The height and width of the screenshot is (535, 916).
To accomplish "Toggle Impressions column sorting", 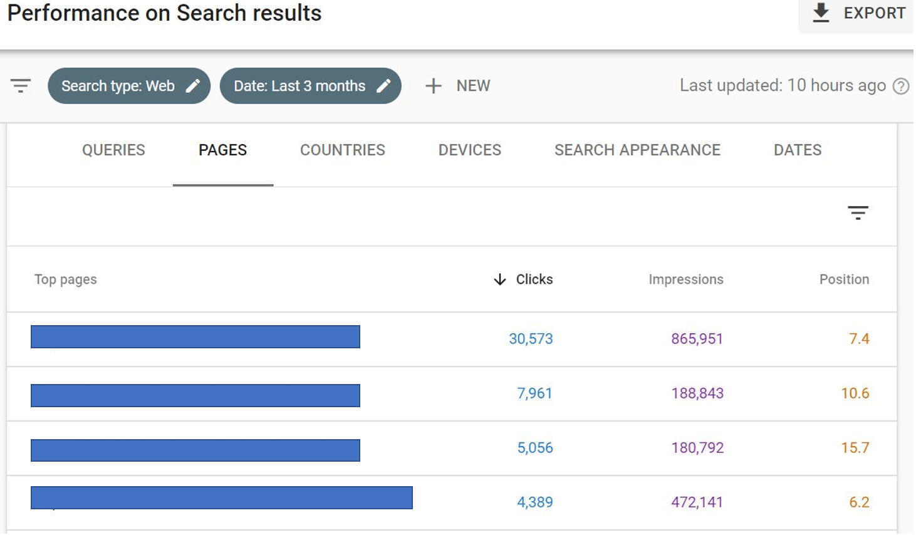I will point(686,279).
